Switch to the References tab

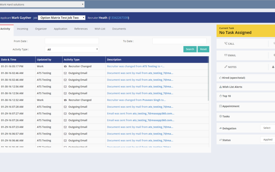click(x=81, y=29)
